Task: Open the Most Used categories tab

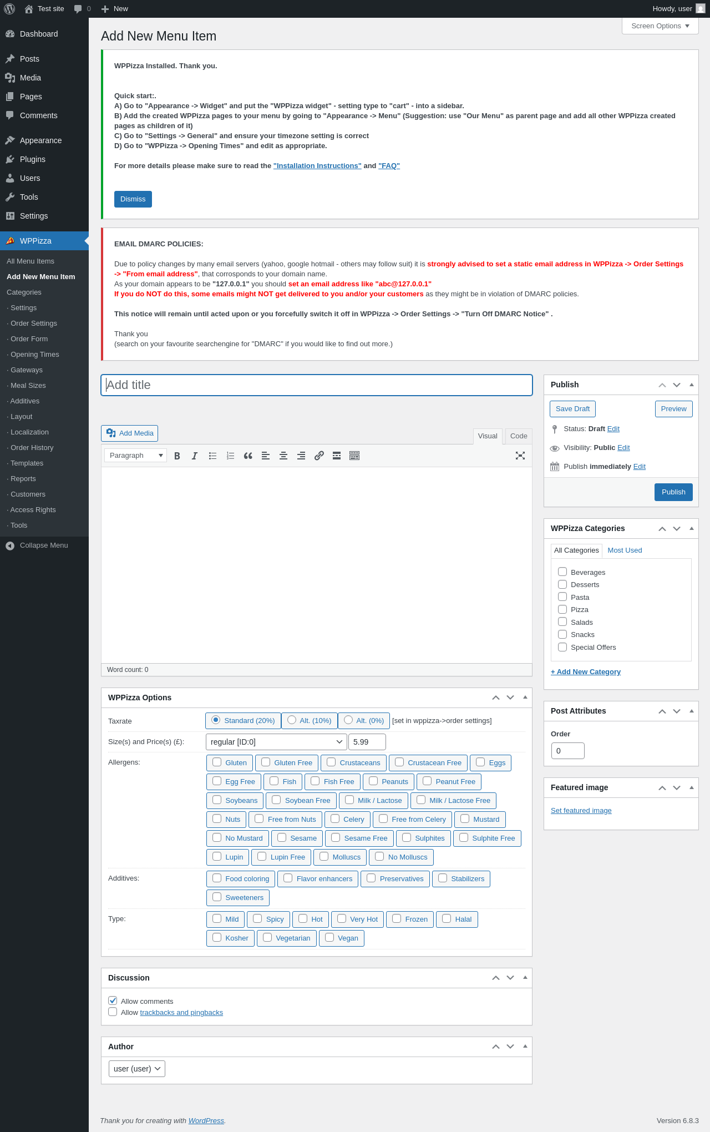Action: [625, 550]
